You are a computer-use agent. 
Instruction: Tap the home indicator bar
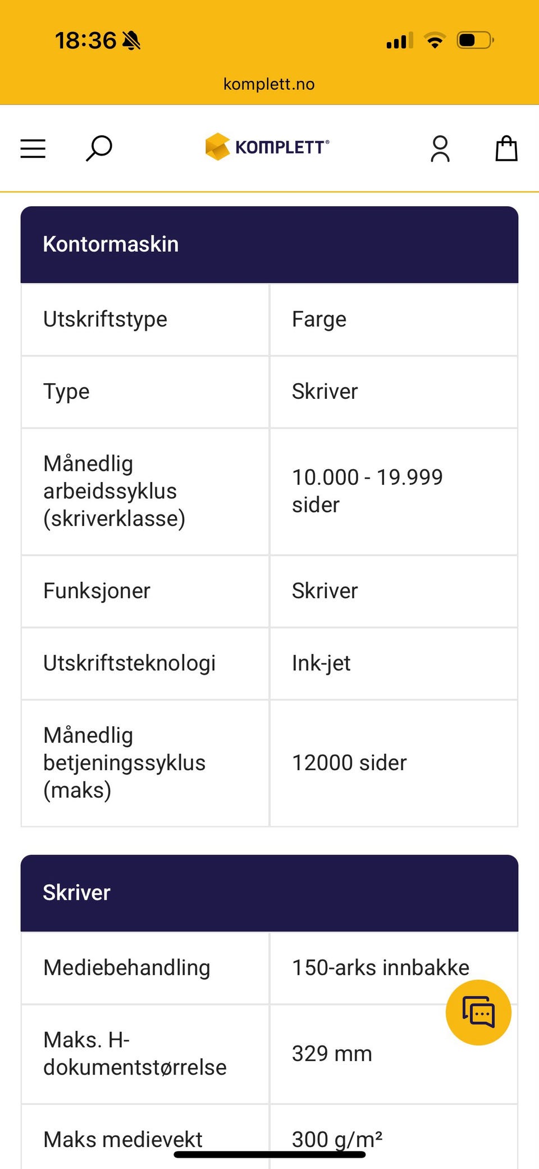tap(269, 1154)
